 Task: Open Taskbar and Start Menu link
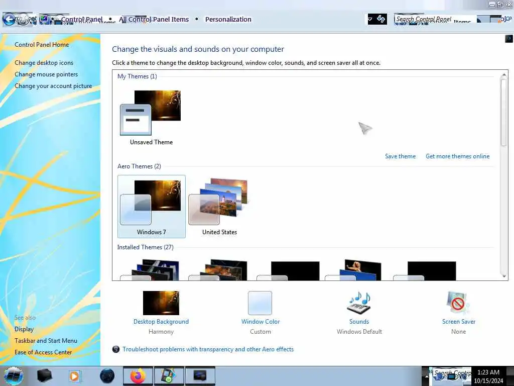pyautogui.click(x=46, y=341)
